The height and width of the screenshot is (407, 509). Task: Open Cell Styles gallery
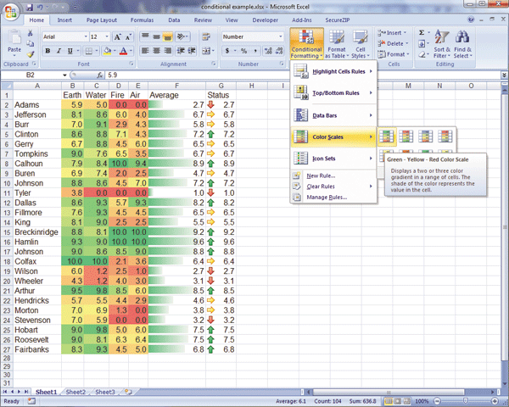pos(361,46)
